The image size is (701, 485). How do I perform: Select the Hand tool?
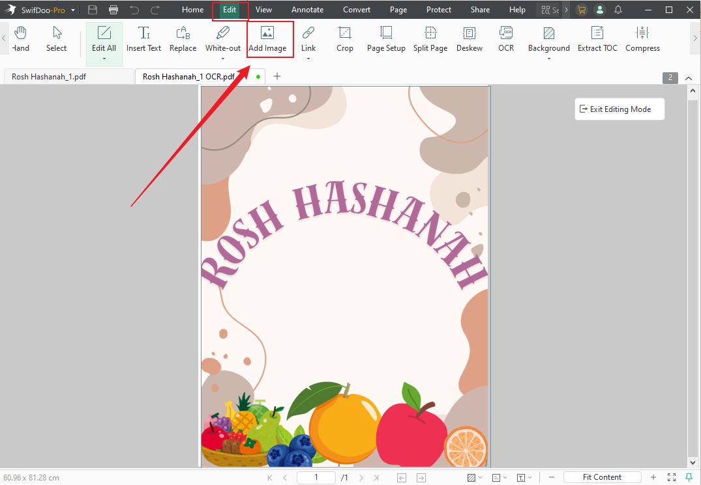point(20,39)
